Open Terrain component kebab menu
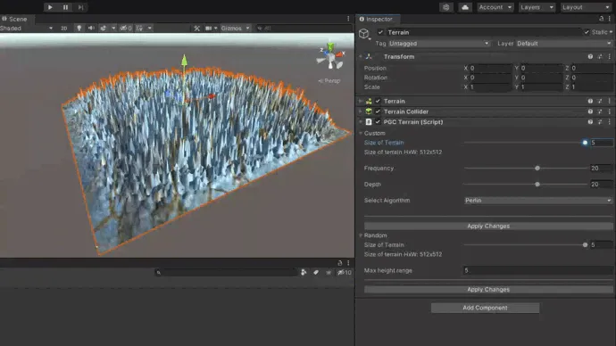This screenshot has width=616, height=346. [610, 101]
